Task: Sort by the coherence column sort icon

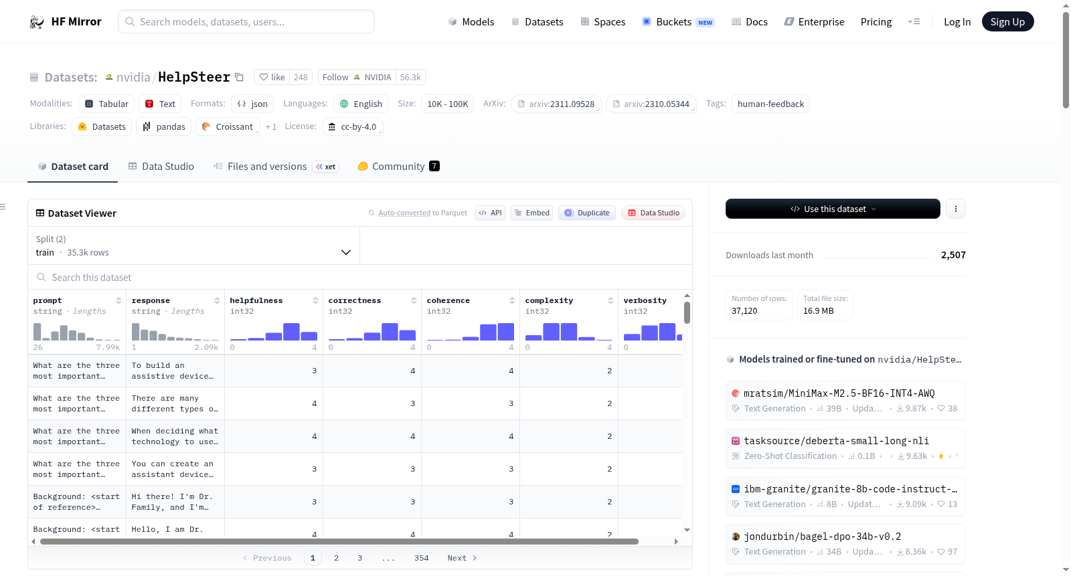Action: 512,300
